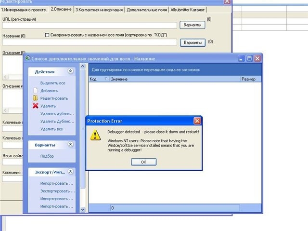Viewport: 308px width, 231px height.
Task: Click the footer count field showing 0
Action: pos(175,208)
